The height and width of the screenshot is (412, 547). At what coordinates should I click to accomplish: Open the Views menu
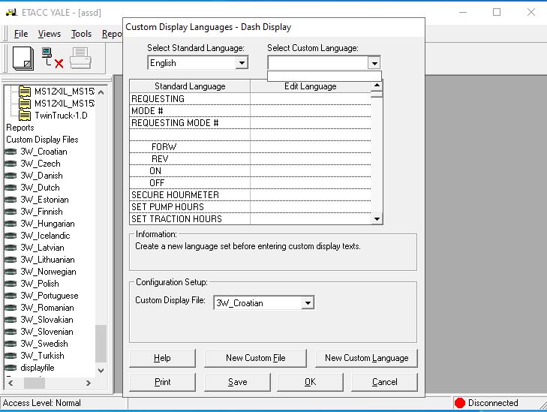point(50,34)
